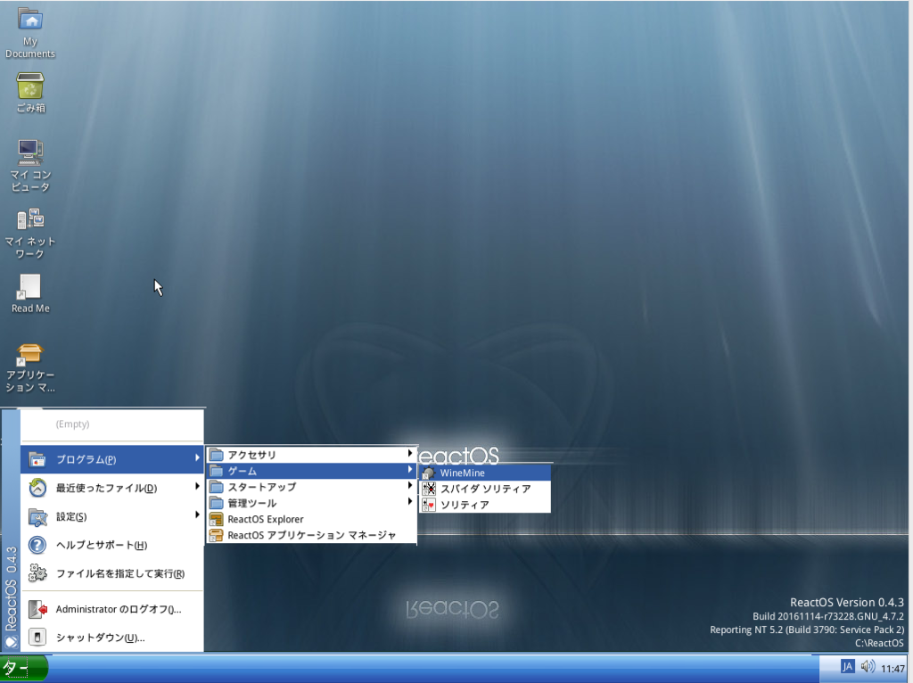
Task: Click the WineMine mine icon
Action: pyautogui.click(x=429, y=473)
